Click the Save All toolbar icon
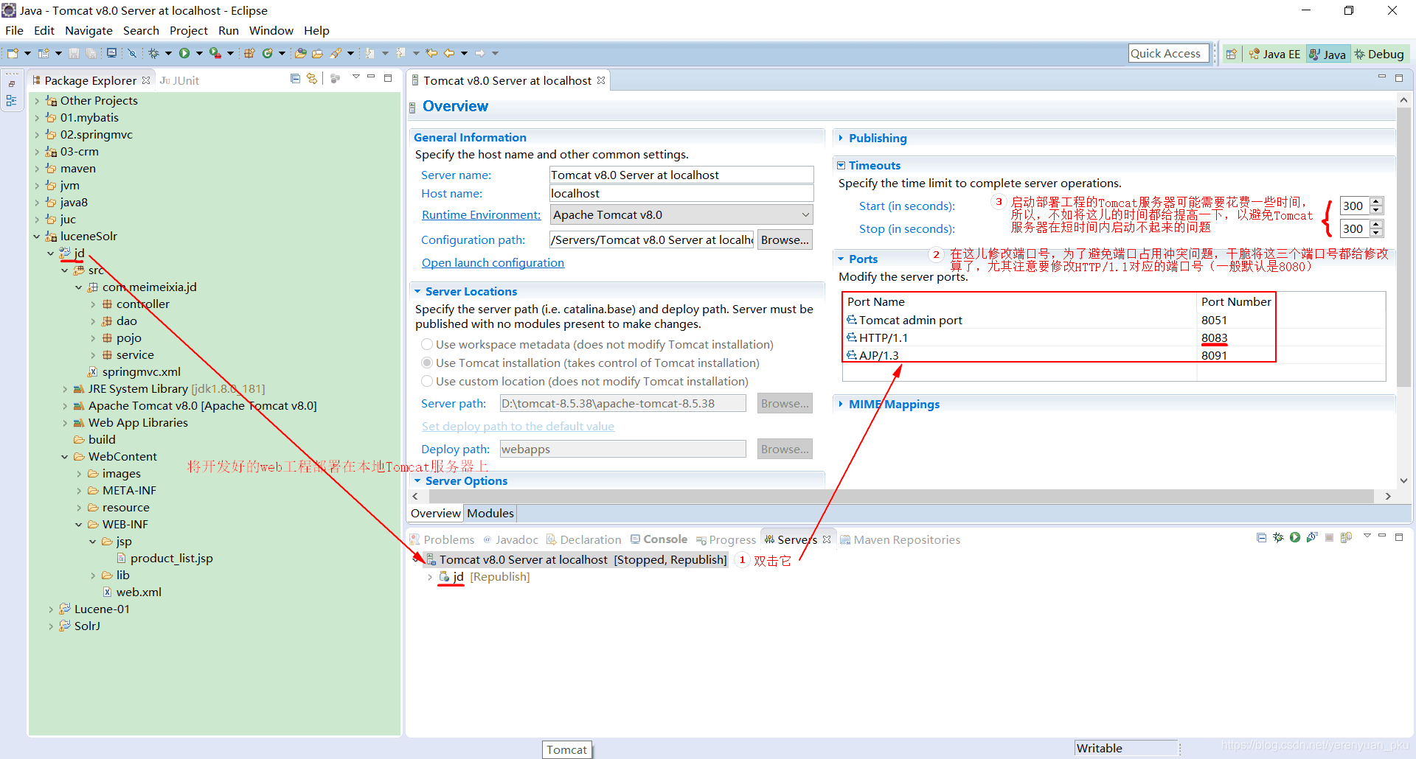The height and width of the screenshot is (759, 1416). [x=91, y=53]
